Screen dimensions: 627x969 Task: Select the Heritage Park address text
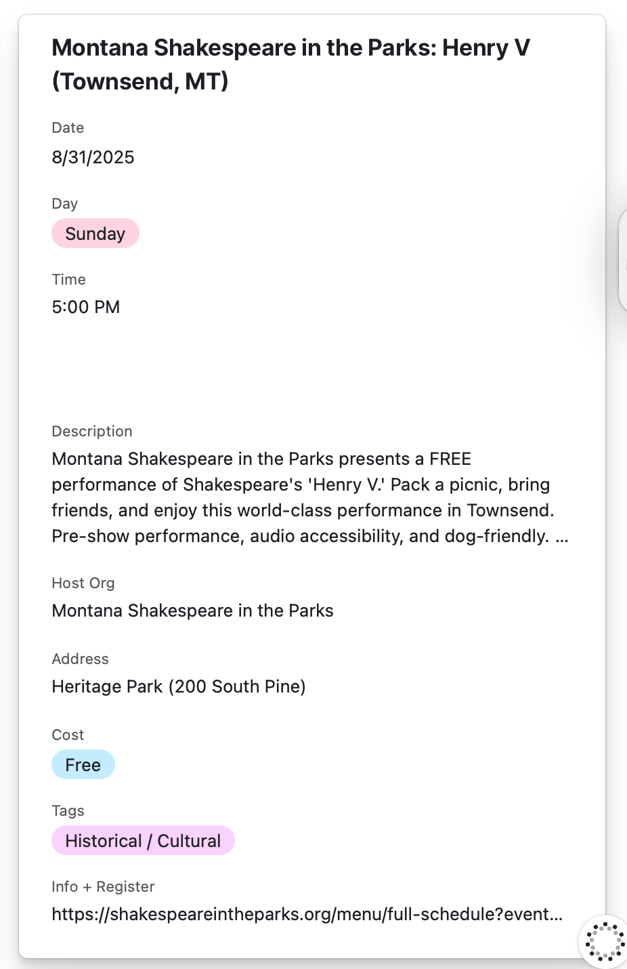pos(179,686)
